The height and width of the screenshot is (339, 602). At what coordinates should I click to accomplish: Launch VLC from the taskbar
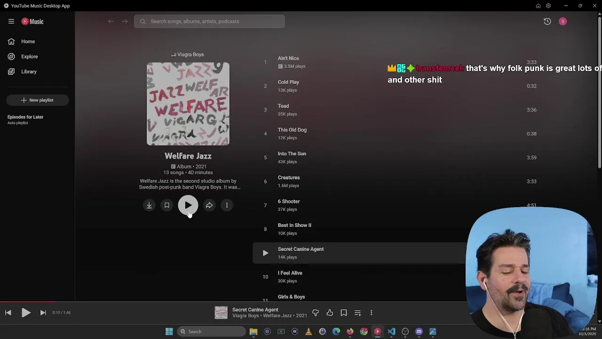pos(309,331)
